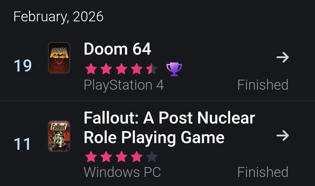Click the first star of Doom 64 rating
The width and height of the screenshot is (315, 186).
(x=91, y=69)
